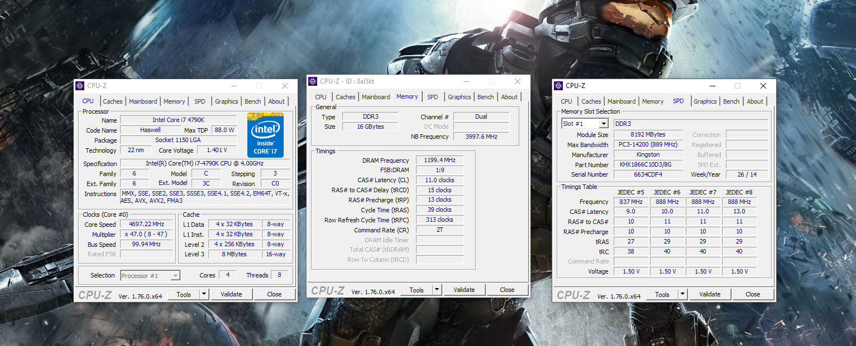
Task: Open Mainboard tab in right window
Action: pos(621,101)
